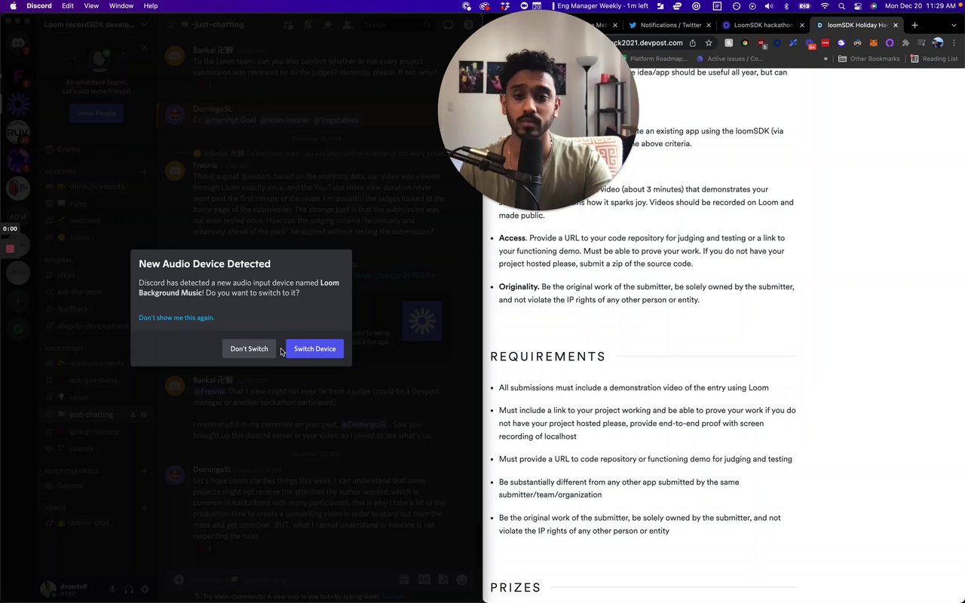965x603 pixels.
Task: Open the Reading List
Action: (934, 59)
